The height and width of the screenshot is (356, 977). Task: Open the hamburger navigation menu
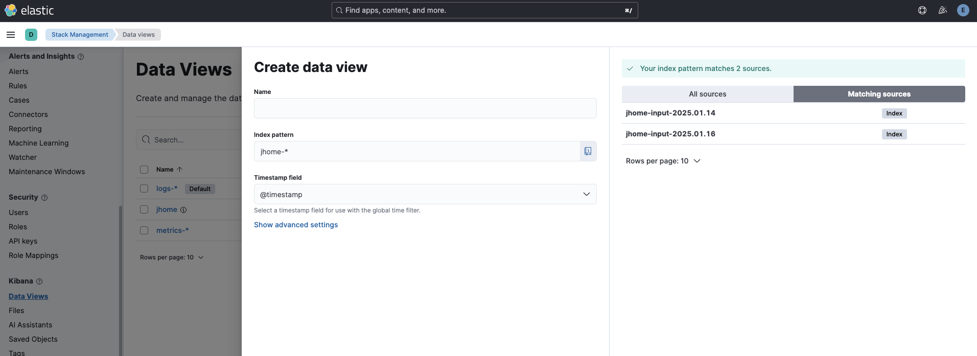11,35
